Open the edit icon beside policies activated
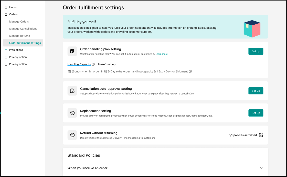Screen dimensions: 287x177 [261, 135]
